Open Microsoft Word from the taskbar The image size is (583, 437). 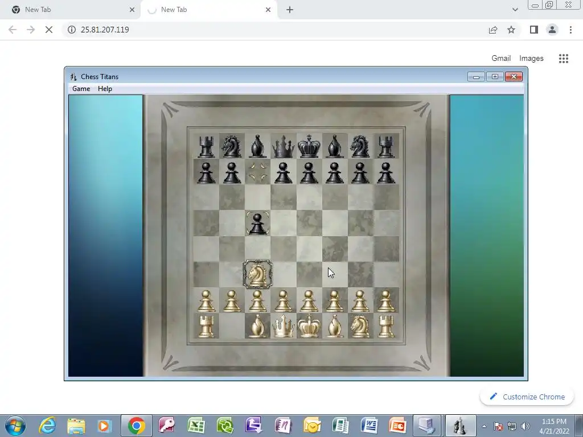pos(369,426)
